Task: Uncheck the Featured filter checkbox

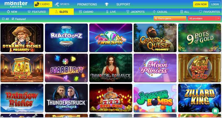Action: coord(13,19)
